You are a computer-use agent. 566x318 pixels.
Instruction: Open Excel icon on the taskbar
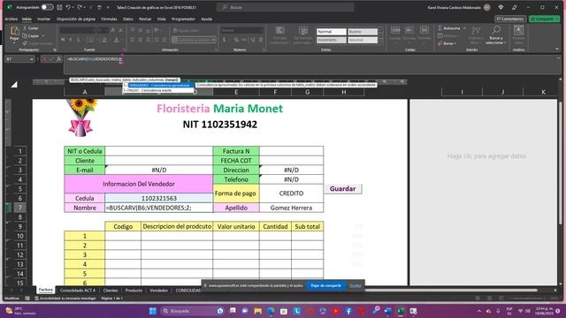tap(401, 311)
